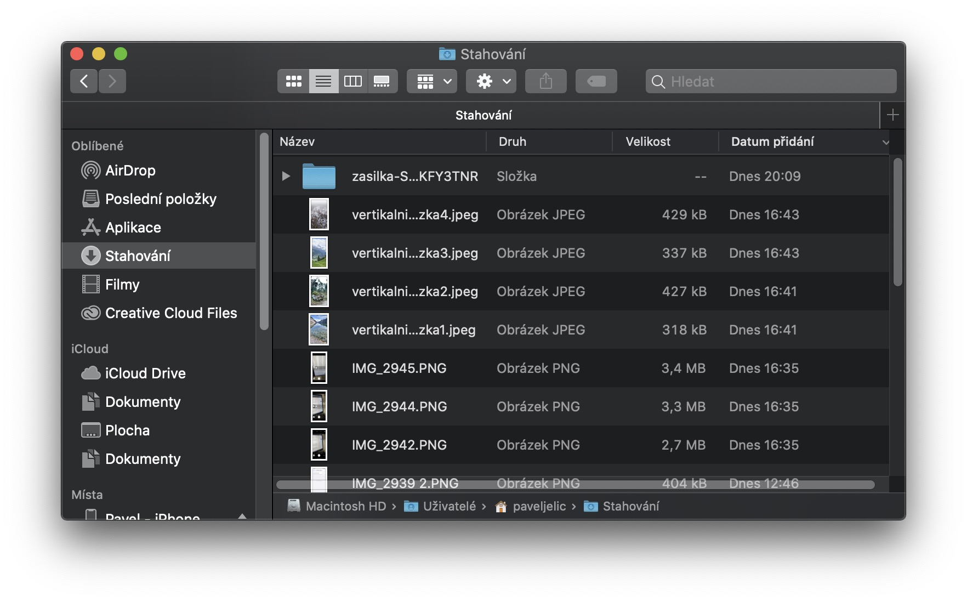Expand the zasilka folder disclosure triangle
Image resolution: width=967 pixels, height=601 pixels.
pos(286,176)
